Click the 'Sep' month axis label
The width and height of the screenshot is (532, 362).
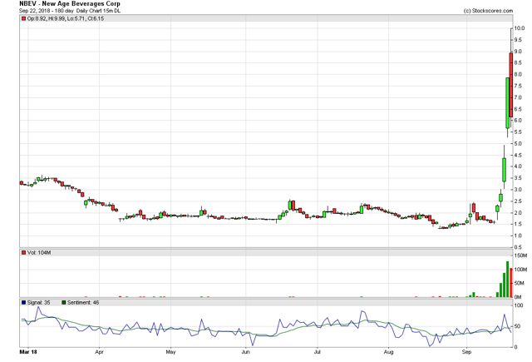click(466, 352)
